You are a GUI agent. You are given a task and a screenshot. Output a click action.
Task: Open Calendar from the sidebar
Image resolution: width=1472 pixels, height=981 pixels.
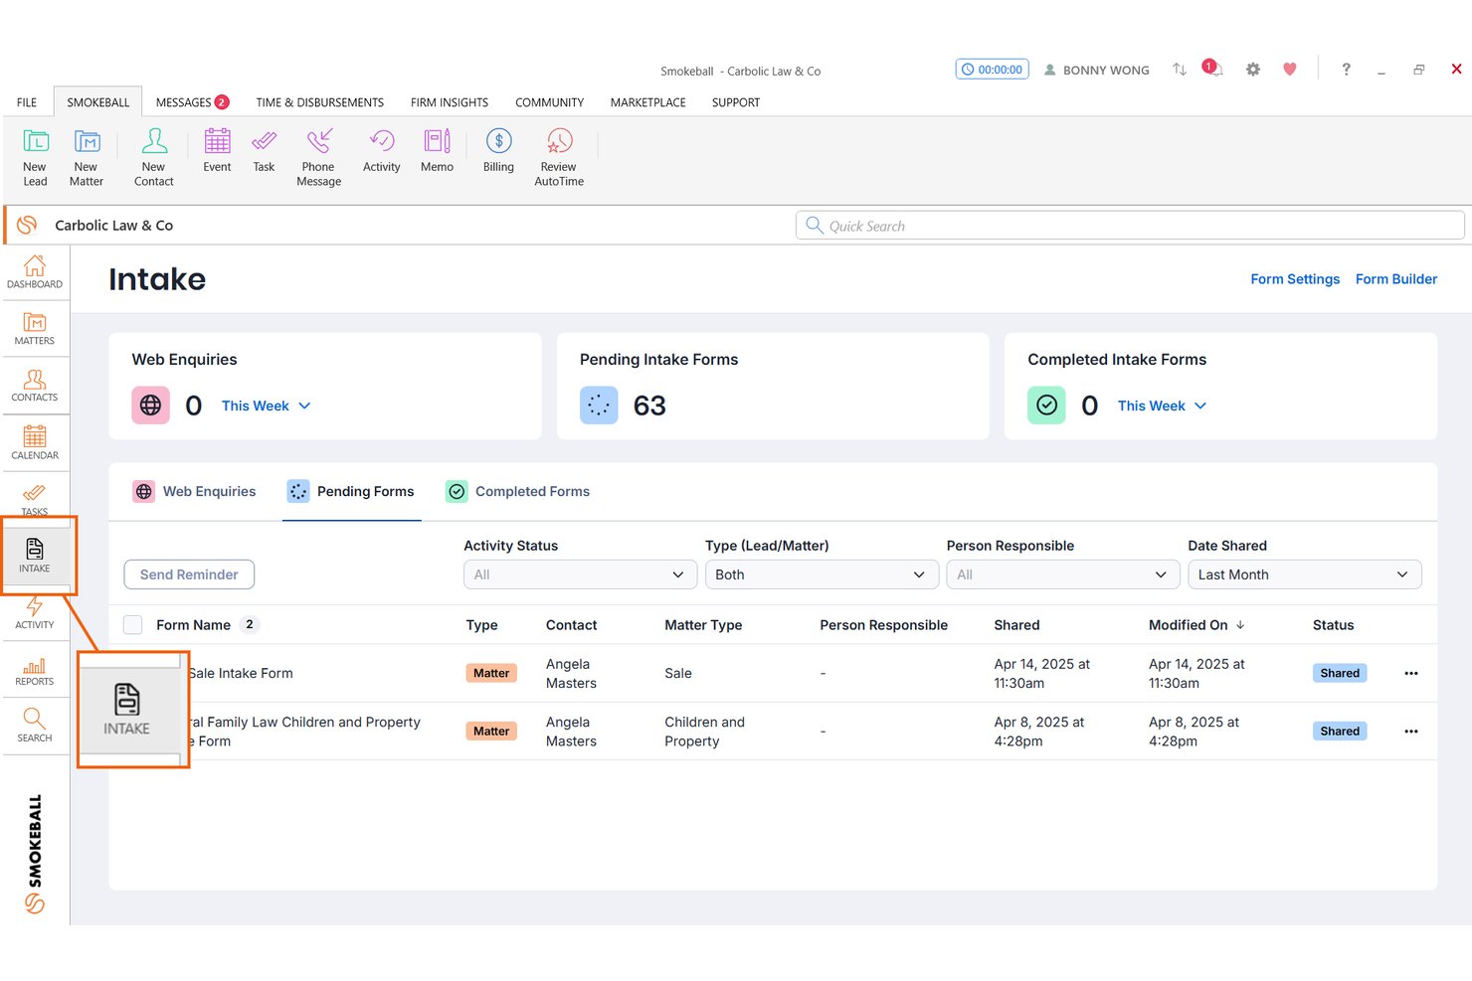pos(35,442)
